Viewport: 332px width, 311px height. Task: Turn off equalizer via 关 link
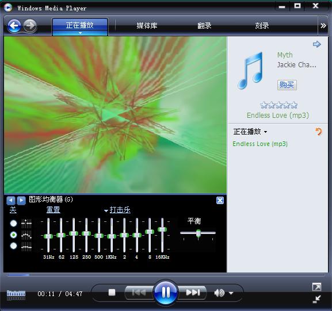click(13, 210)
